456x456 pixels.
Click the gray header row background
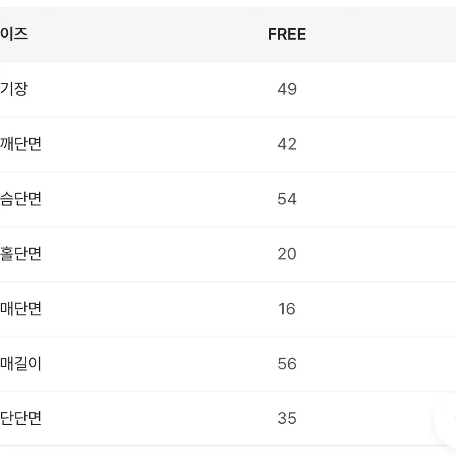(x=228, y=35)
